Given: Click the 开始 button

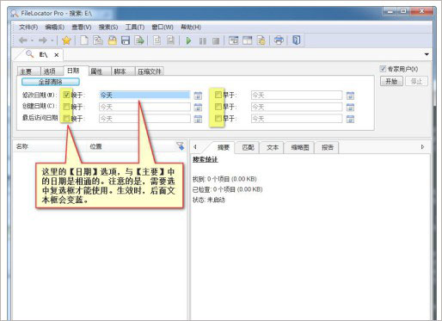Looking at the screenshot, I should [391, 81].
